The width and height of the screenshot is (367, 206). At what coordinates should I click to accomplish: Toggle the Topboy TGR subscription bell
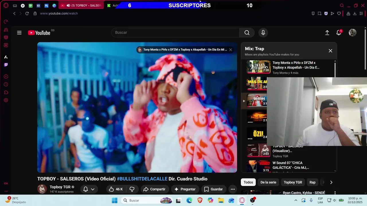(85, 189)
